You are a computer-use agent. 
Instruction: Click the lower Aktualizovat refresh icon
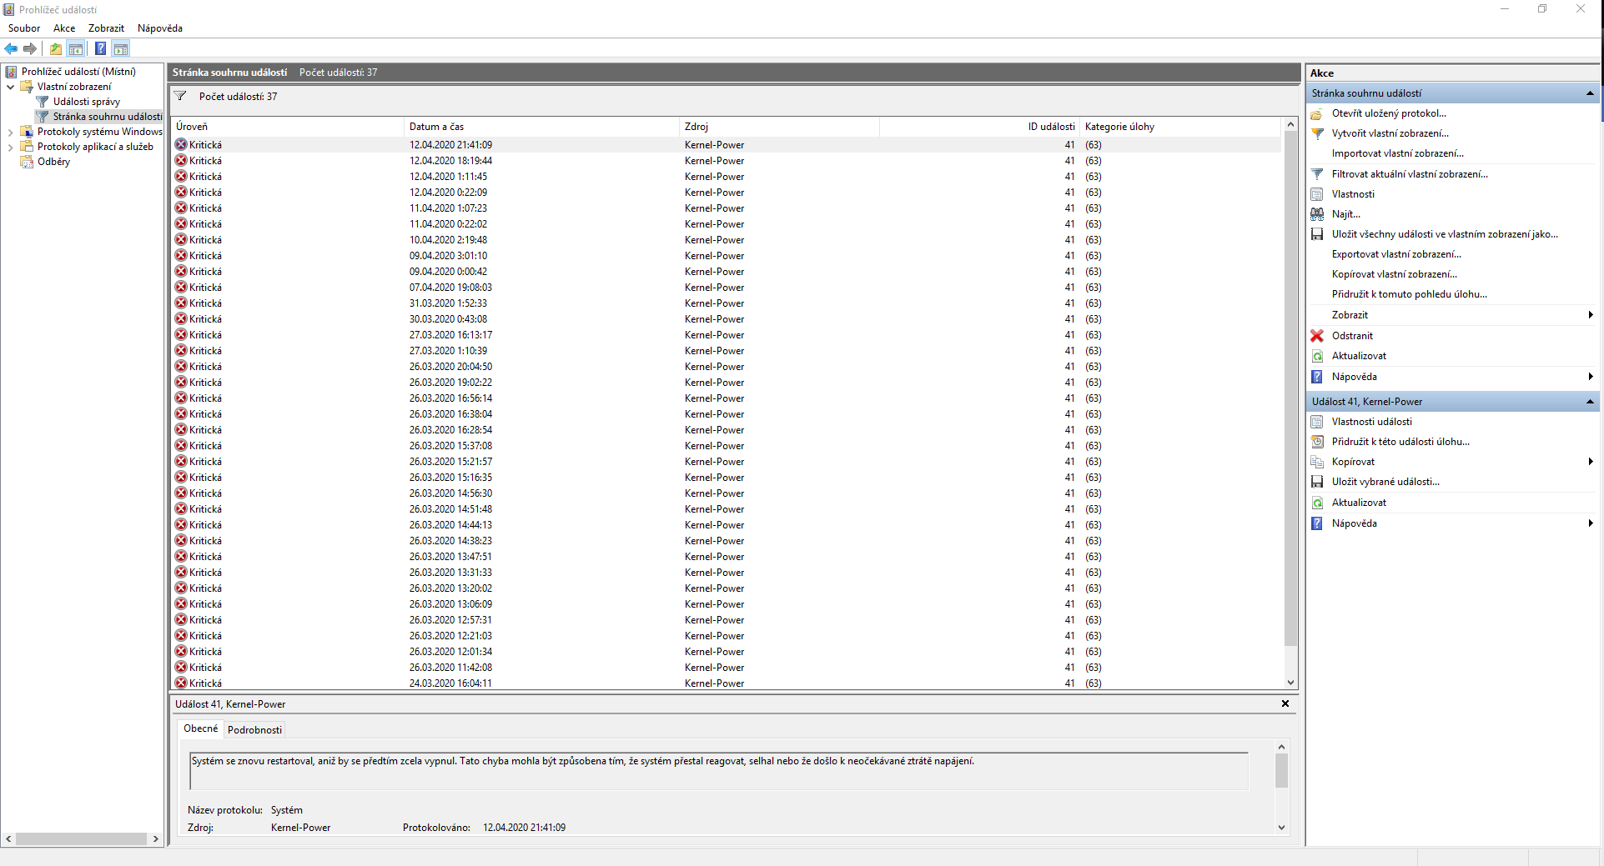[x=1317, y=503]
